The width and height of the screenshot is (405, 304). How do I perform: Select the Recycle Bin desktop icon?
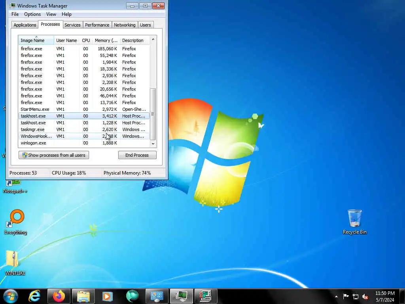tap(355, 222)
